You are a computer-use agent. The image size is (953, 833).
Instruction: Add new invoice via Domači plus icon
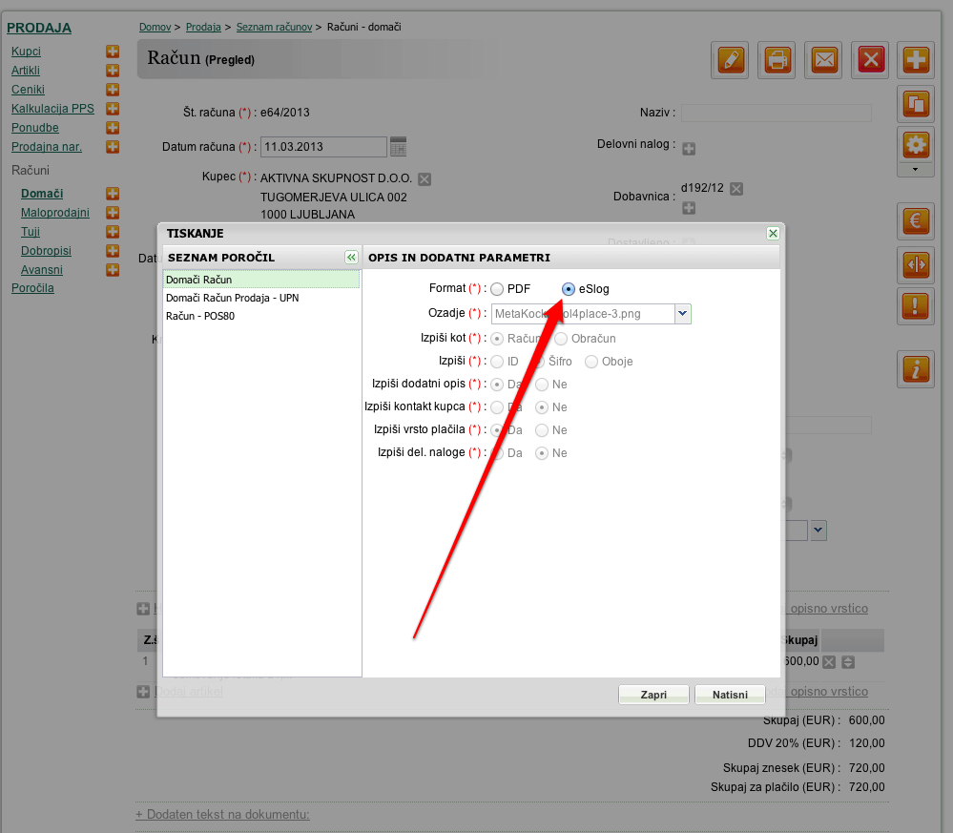point(113,194)
